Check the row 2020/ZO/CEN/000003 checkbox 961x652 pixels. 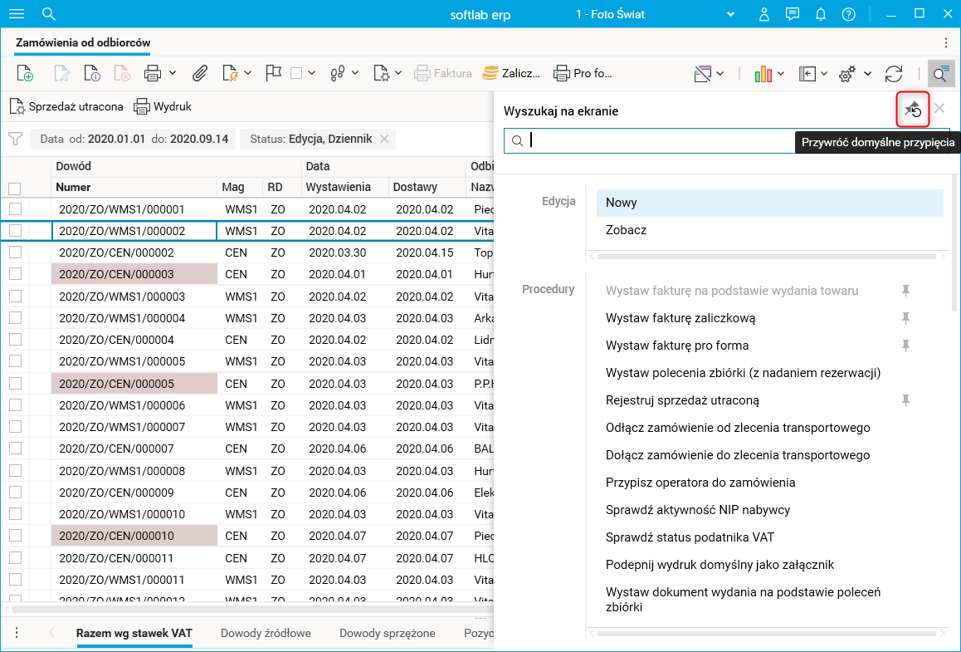[16, 274]
